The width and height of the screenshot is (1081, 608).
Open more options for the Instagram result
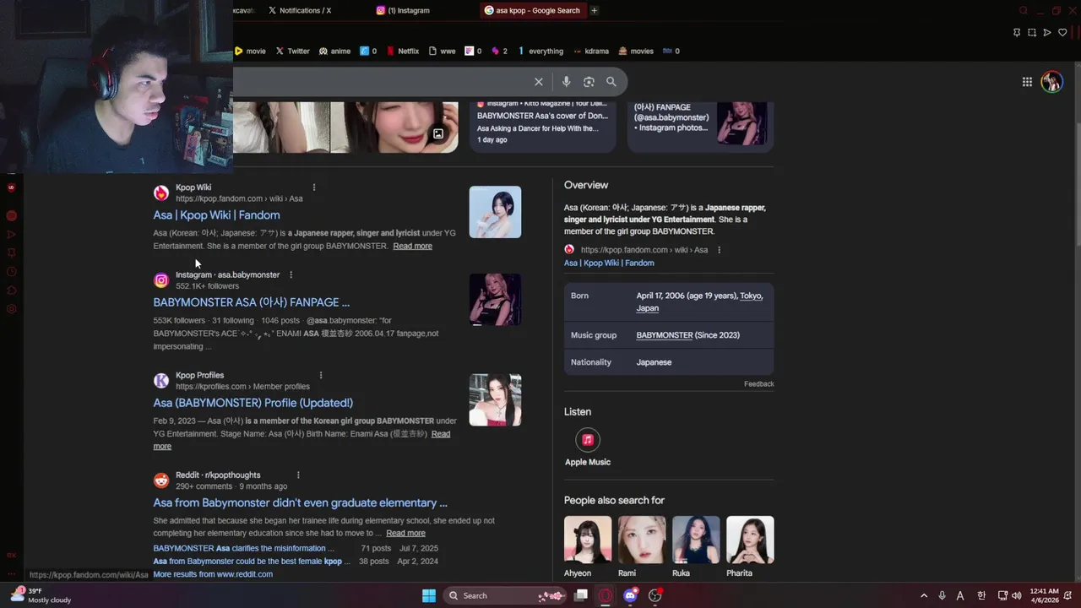[x=291, y=274]
